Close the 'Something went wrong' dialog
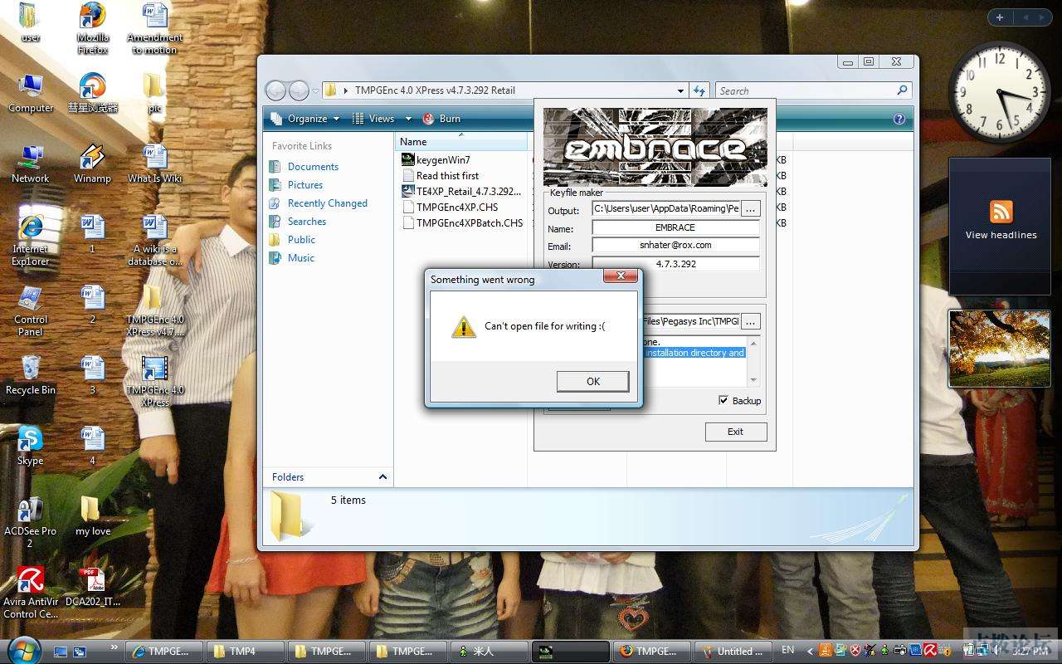The image size is (1062, 664). coord(620,276)
